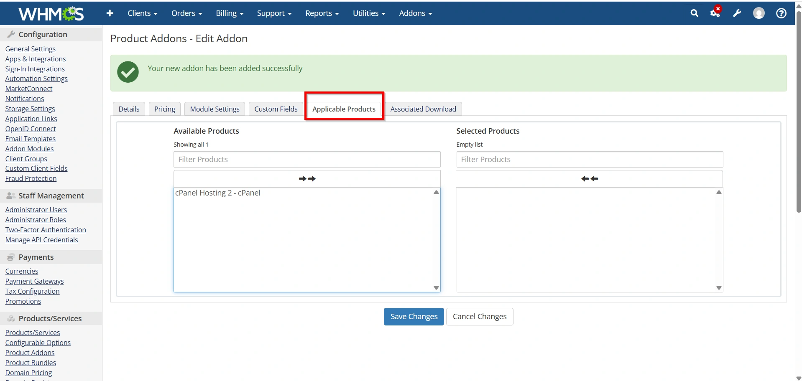Open Application Links page
Viewport: 802px width, 381px height.
coord(31,119)
